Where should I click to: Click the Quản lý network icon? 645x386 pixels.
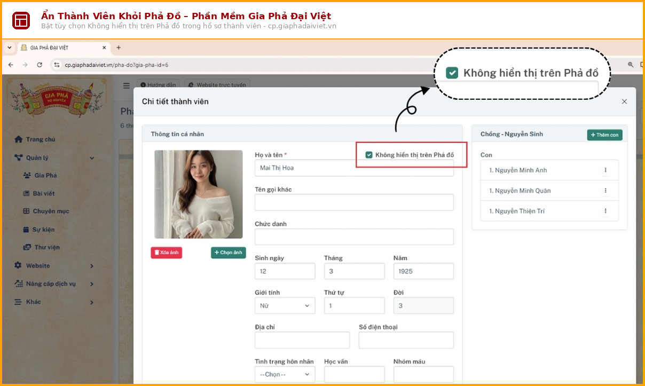pyautogui.click(x=18, y=157)
